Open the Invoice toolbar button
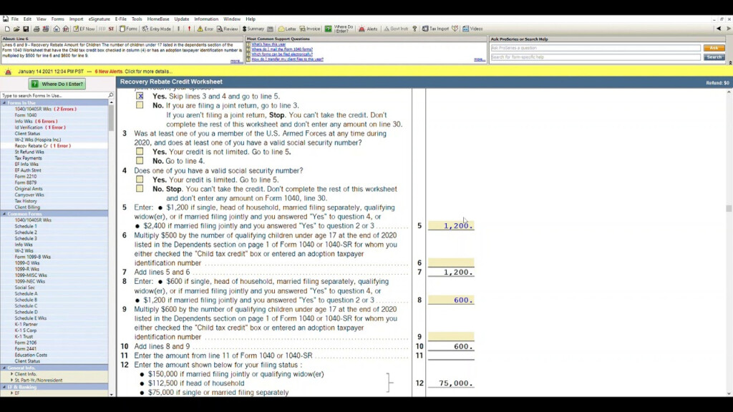Viewport: 733px width, 412px height. point(310,29)
